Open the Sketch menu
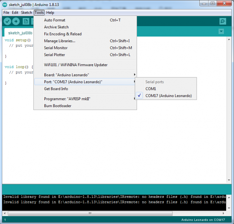 tap(26, 13)
